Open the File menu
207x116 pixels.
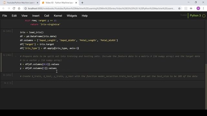5,16
